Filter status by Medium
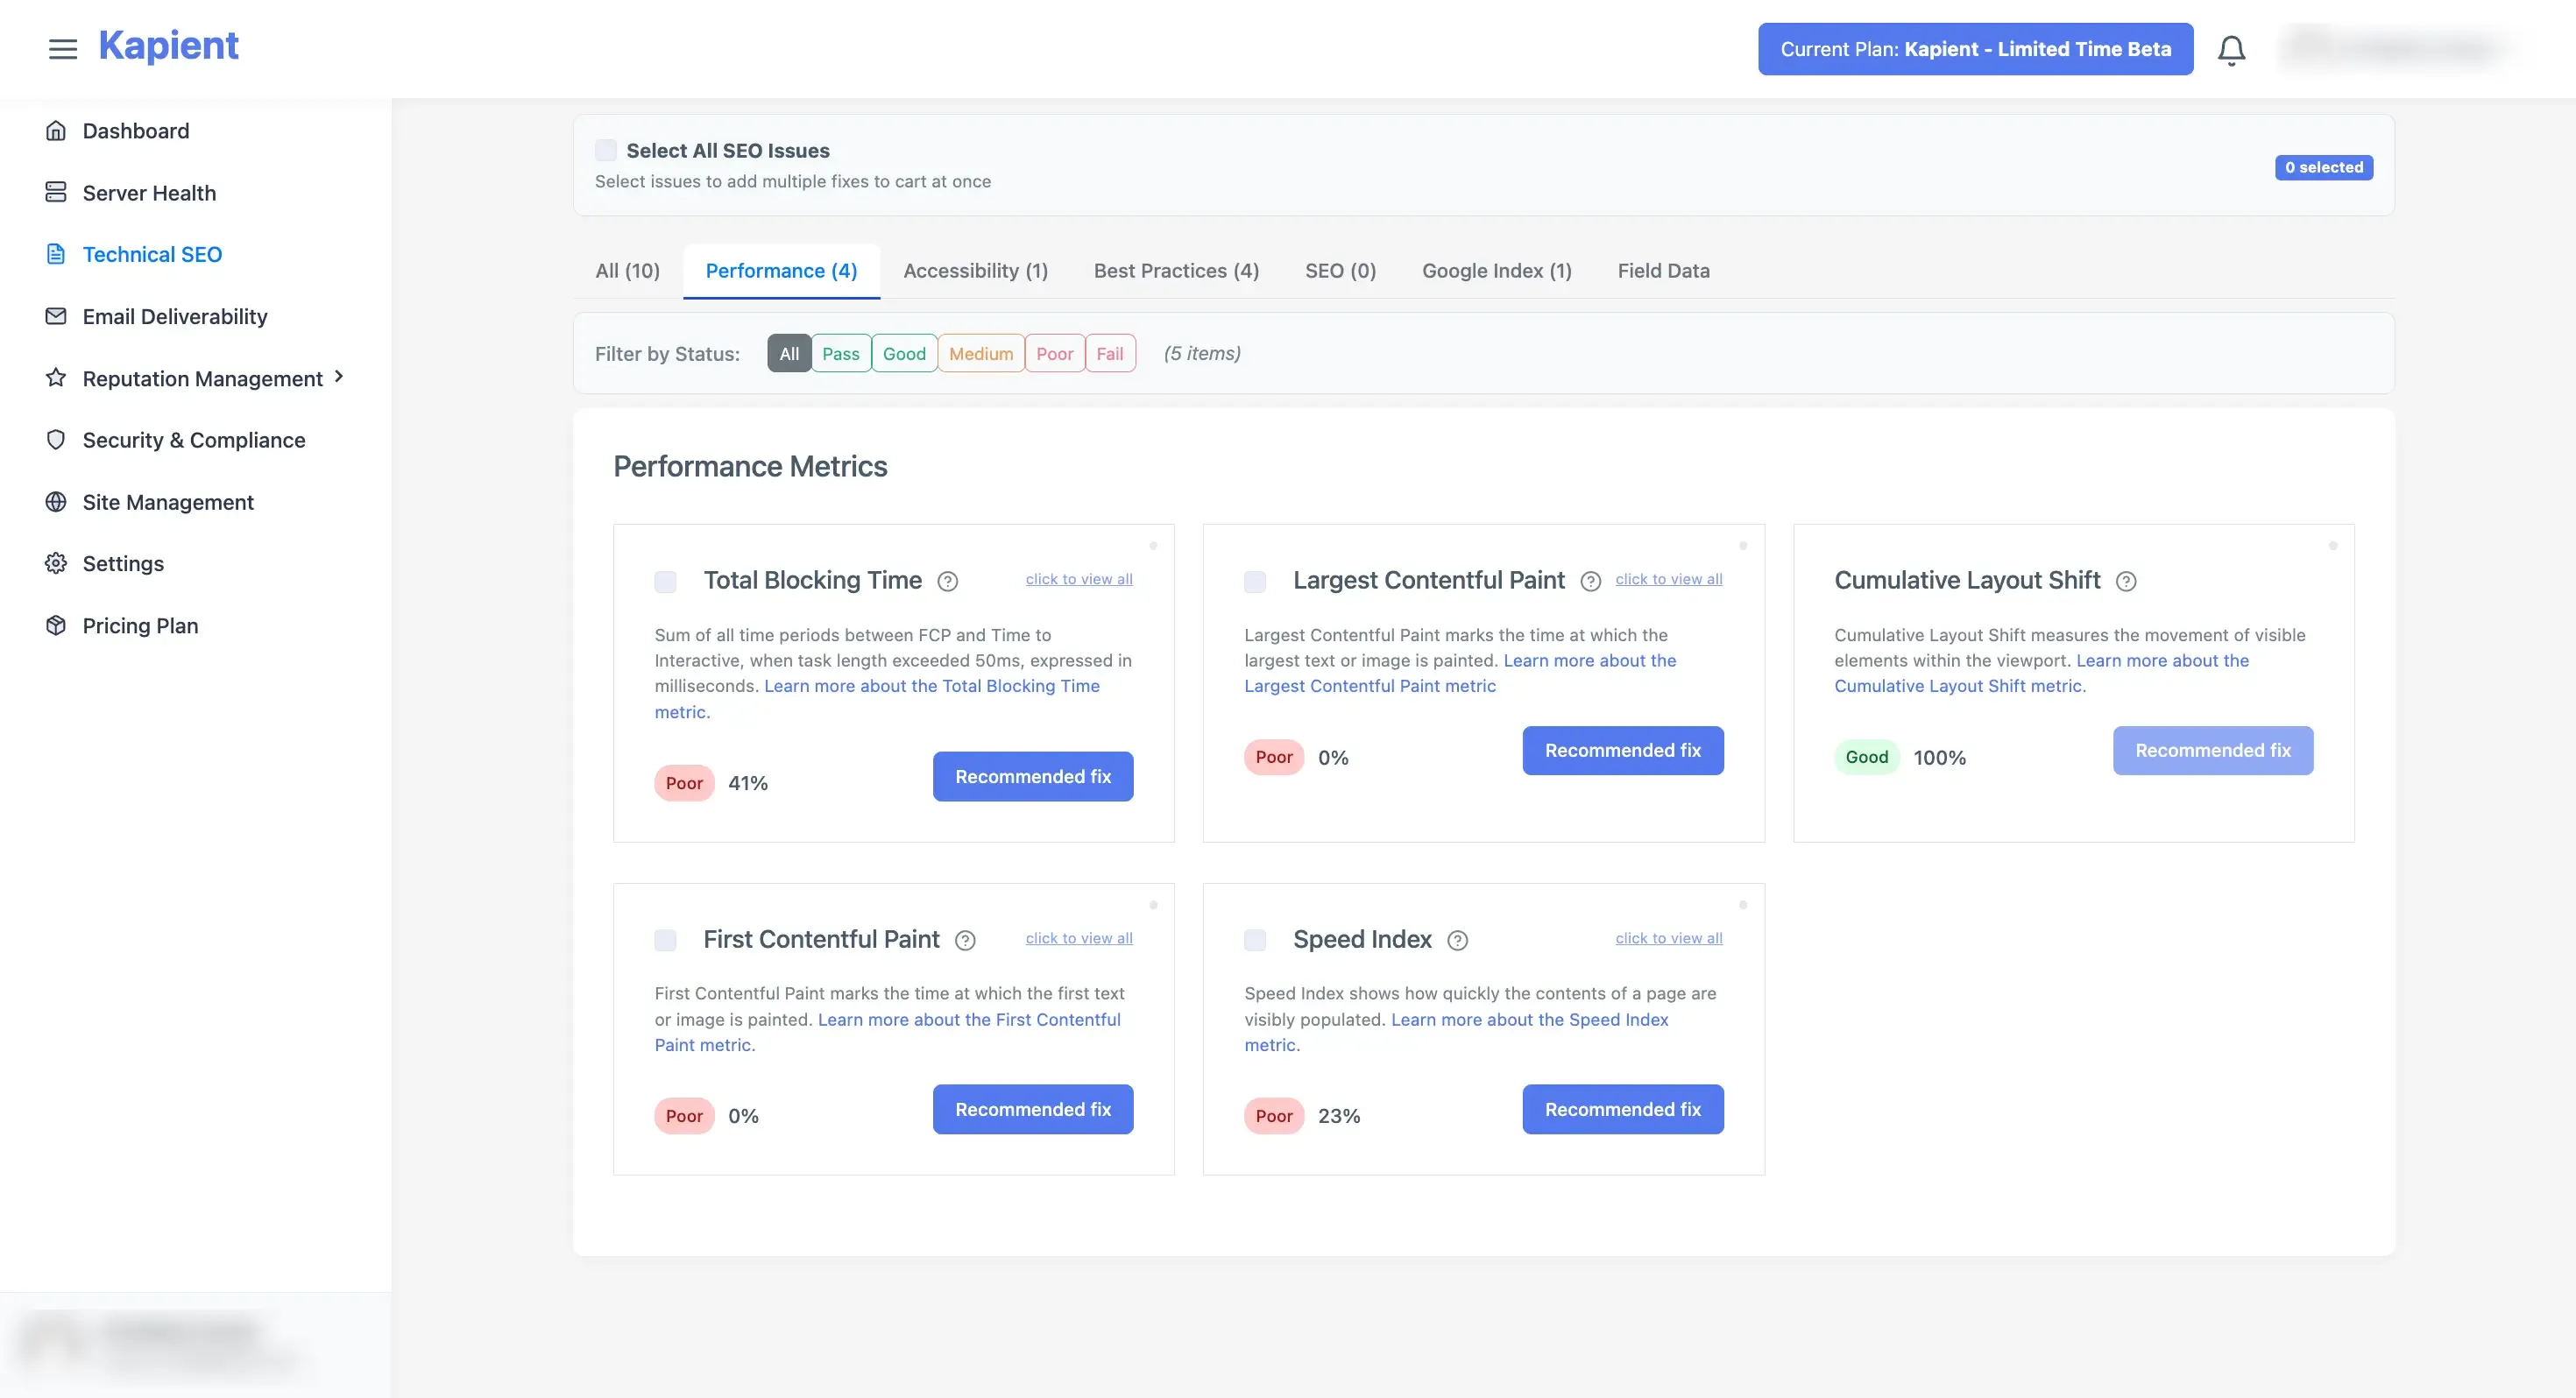 [x=980, y=354]
